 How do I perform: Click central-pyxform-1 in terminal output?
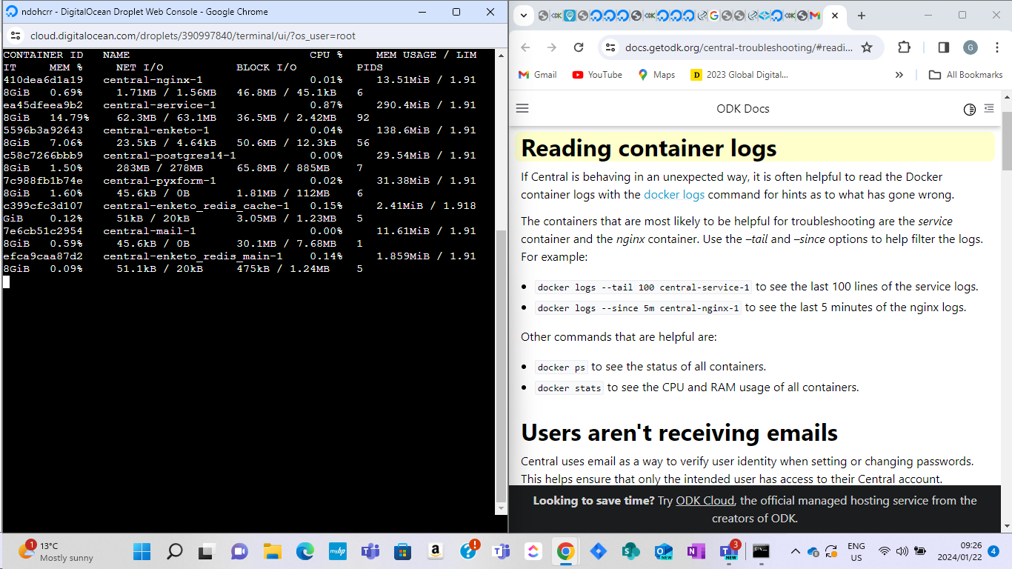[x=159, y=181]
